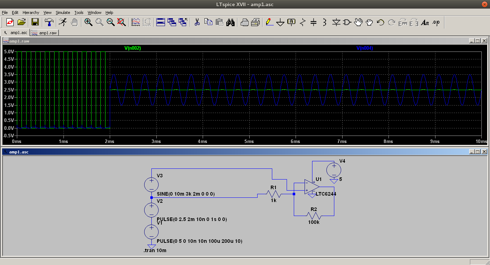The height and width of the screenshot is (265, 490).
Task: Select the LTC6244 op-amp U1
Action: point(312,187)
